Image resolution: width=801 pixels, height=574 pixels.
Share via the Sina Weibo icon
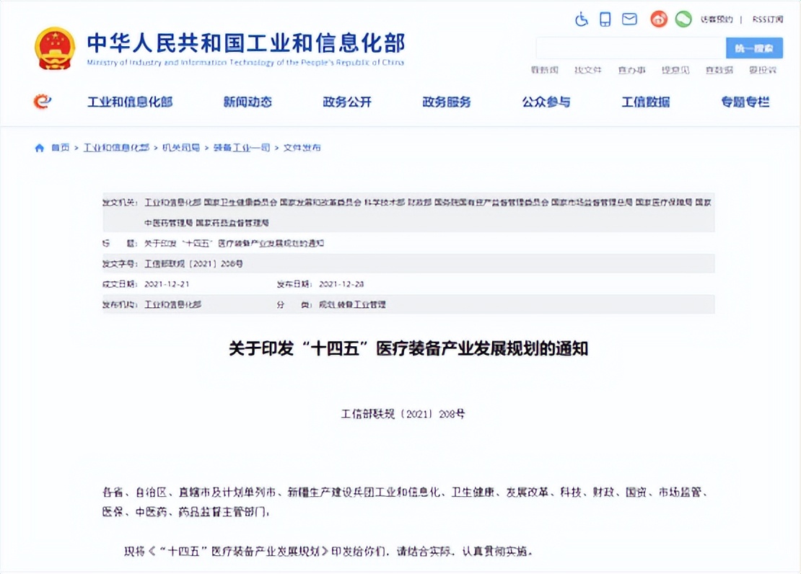coord(657,19)
